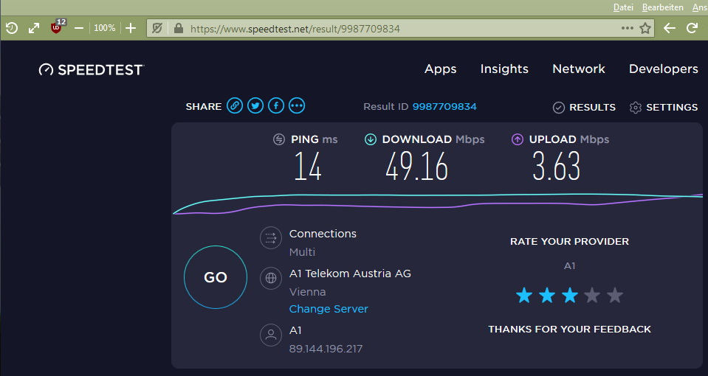The image size is (708, 376).
Task: Click the provider user profile icon
Action: pos(271,335)
